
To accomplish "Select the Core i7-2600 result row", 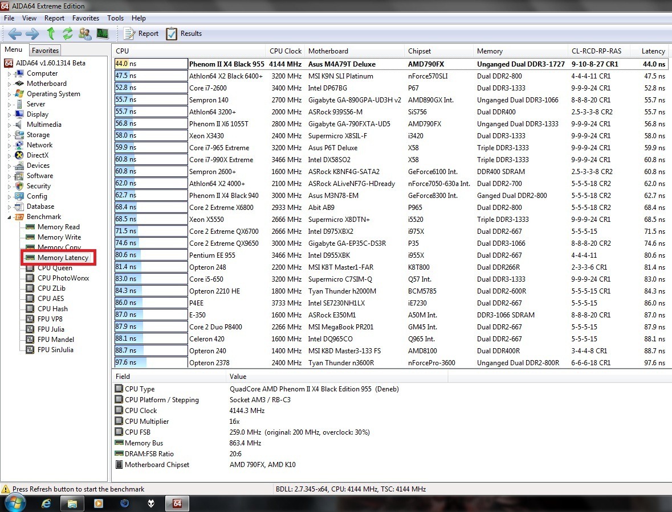I will click(x=390, y=88).
